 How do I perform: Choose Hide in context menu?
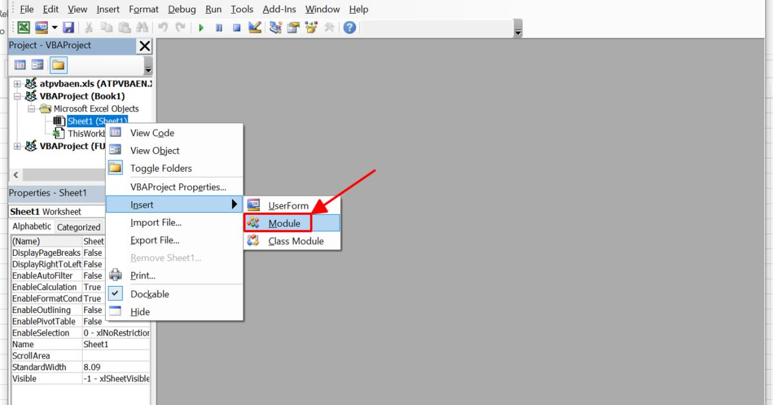coord(174,312)
